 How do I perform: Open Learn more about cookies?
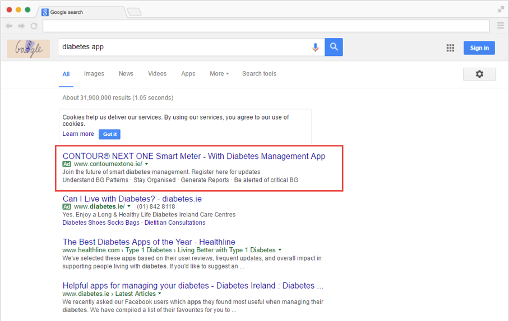[x=78, y=134]
